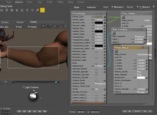Click the pan hand icon in render toolbar
This screenshot has height=115, width=157.
tap(62, 26)
